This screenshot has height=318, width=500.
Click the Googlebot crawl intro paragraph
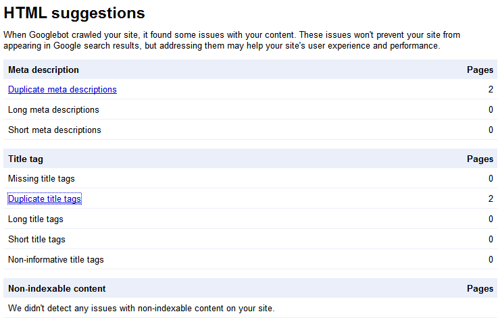click(232, 40)
